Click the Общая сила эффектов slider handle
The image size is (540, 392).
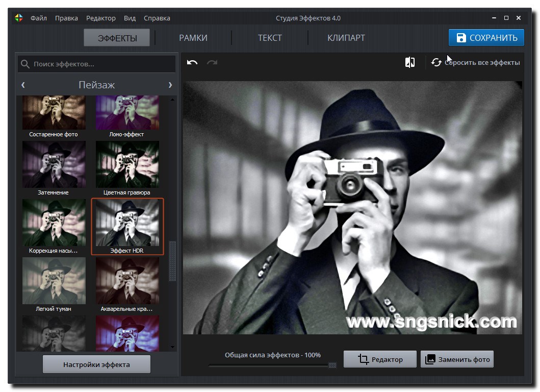(332, 365)
